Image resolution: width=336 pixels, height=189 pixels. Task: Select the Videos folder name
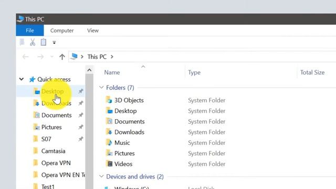click(123, 164)
